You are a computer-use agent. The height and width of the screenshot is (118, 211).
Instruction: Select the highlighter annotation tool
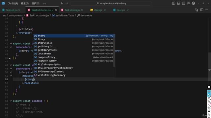[209, 102]
